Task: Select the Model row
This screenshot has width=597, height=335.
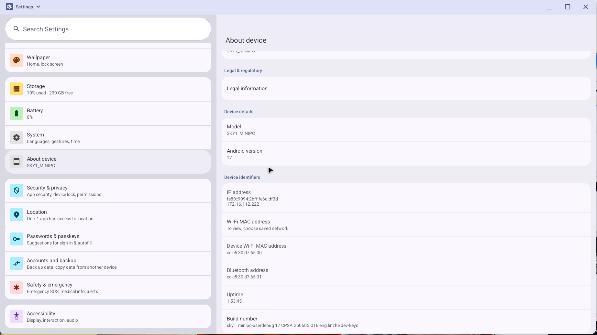Action: pos(406,130)
